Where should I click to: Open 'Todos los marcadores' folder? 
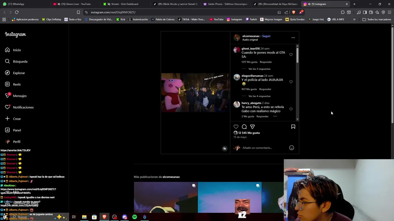[x=376, y=19]
